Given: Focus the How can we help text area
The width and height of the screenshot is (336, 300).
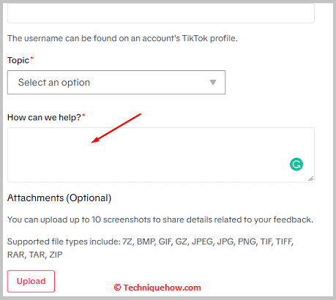Looking at the screenshot, I should tap(161, 154).
